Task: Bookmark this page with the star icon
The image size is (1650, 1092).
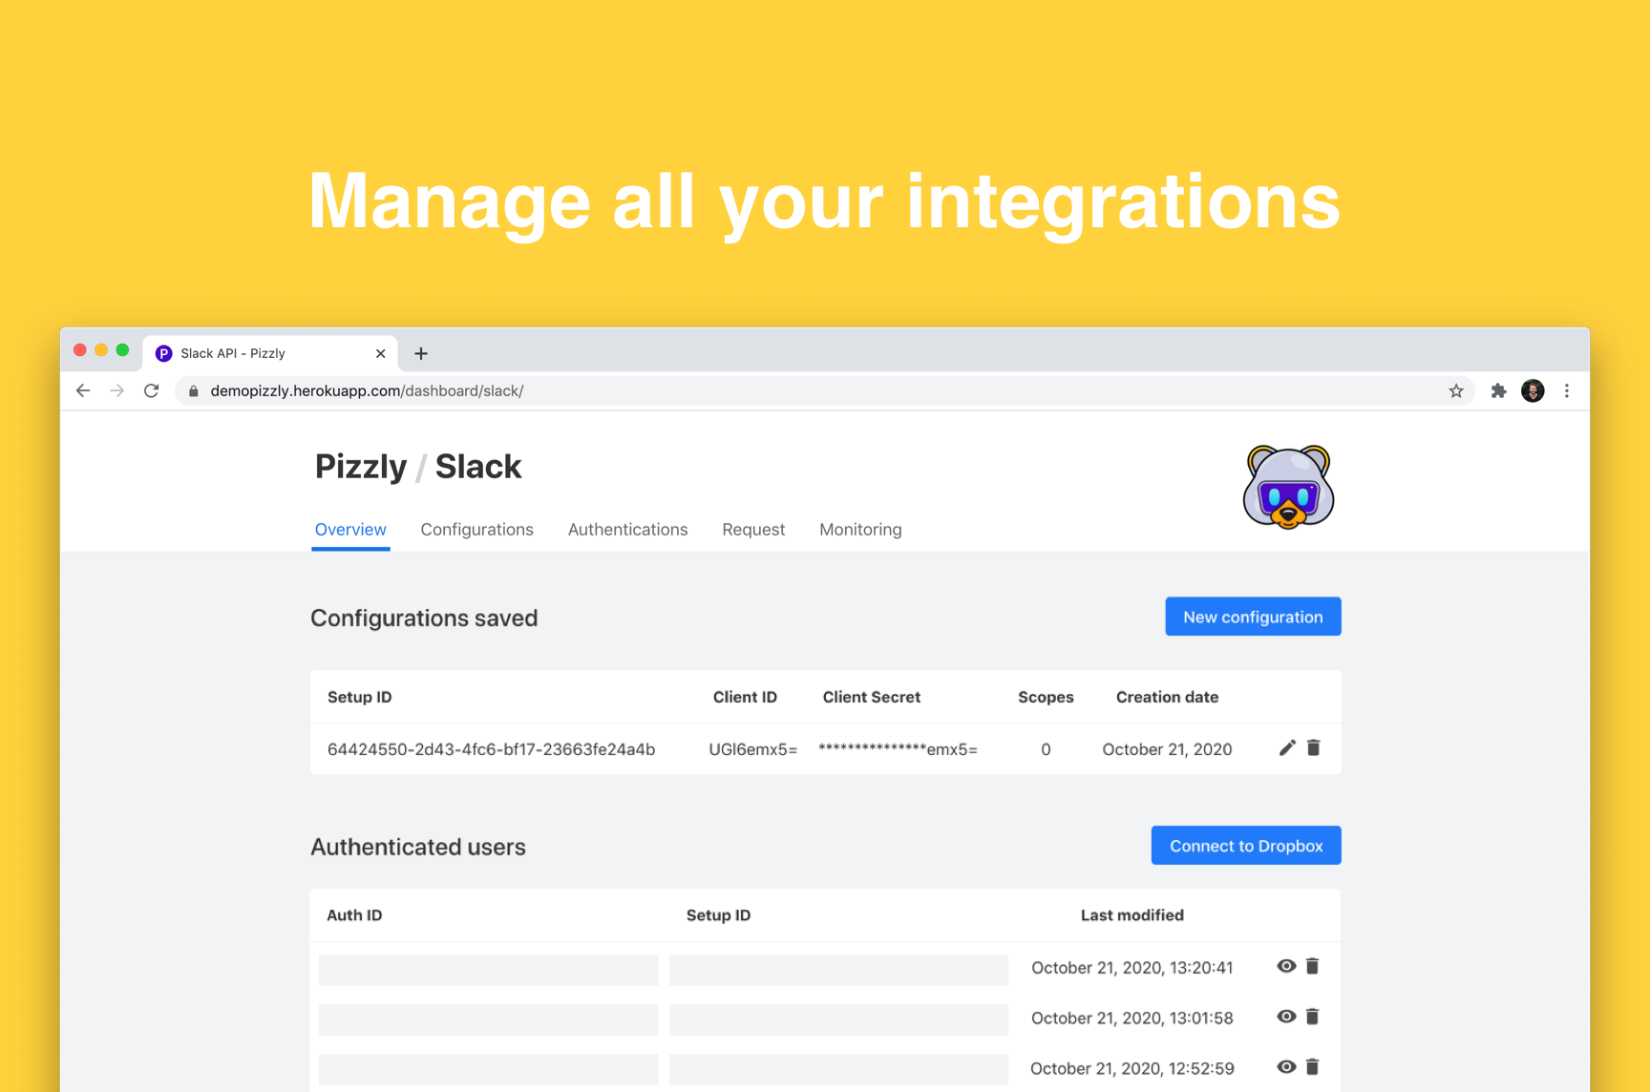Action: 1456,390
